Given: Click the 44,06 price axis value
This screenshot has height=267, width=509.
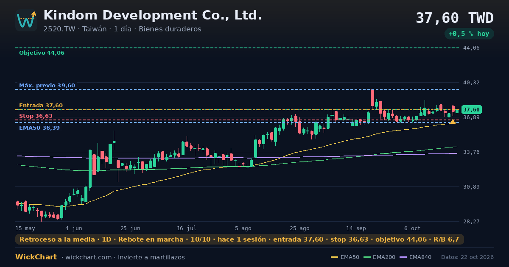Looking at the screenshot, I should coord(471,48).
